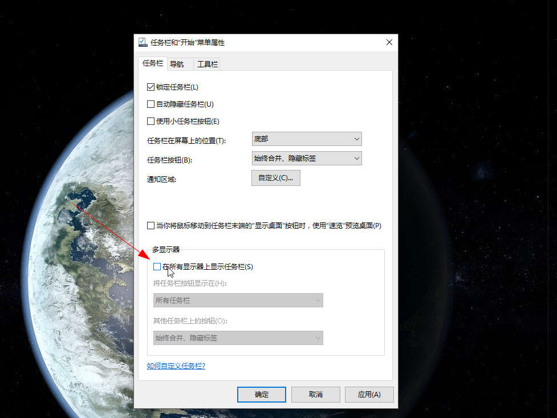Switch to the 任务栏 tab
The width and height of the screenshot is (557, 418).
(x=153, y=63)
